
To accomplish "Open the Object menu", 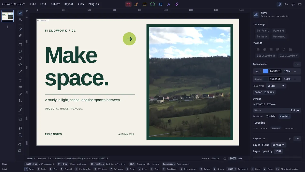I will [x=69, y=4].
